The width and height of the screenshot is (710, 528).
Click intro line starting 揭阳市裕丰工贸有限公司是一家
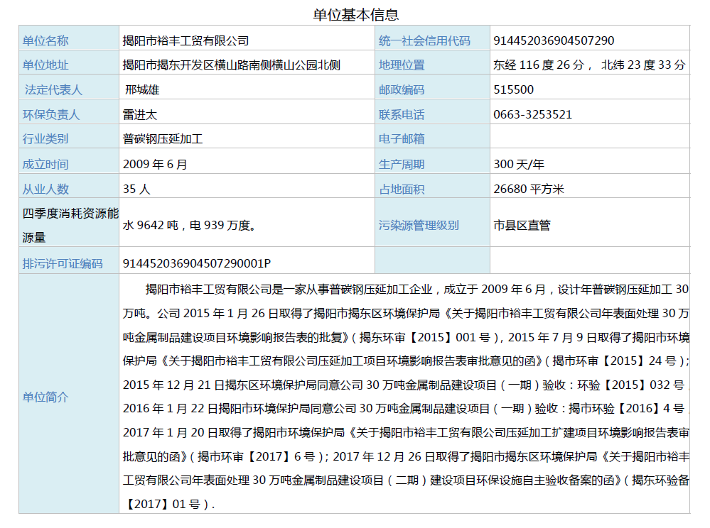point(417,290)
